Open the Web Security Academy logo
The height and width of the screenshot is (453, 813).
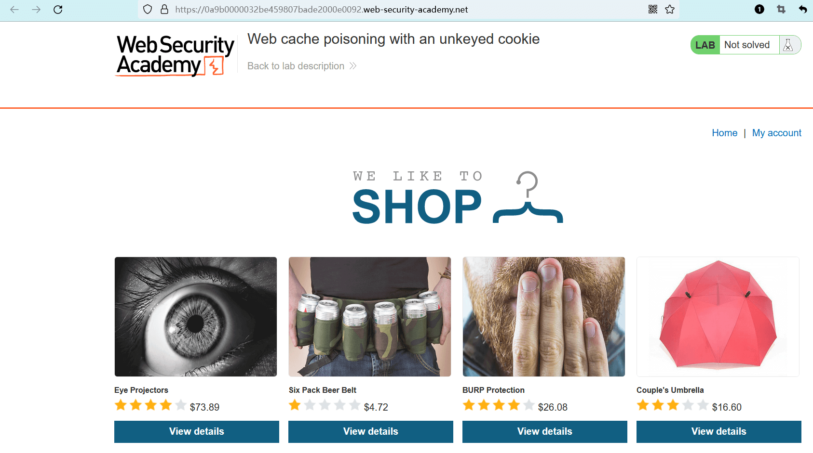point(175,55)
